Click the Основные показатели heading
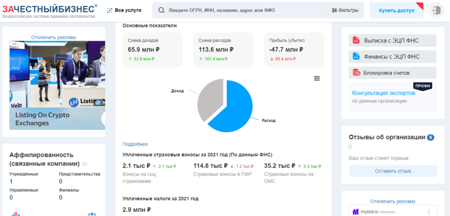The height and width of the screenshot is (216, 450). click(x=149, y=25)
